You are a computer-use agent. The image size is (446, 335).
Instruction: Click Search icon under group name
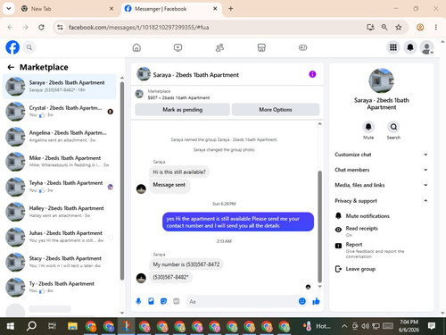393,127
